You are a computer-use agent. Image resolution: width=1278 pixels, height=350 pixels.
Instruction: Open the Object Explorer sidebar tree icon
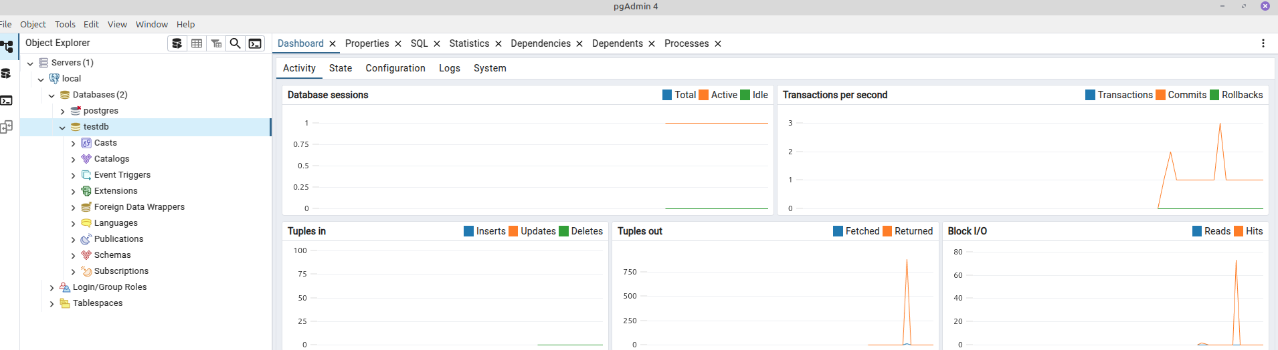(x=7, y=47)
